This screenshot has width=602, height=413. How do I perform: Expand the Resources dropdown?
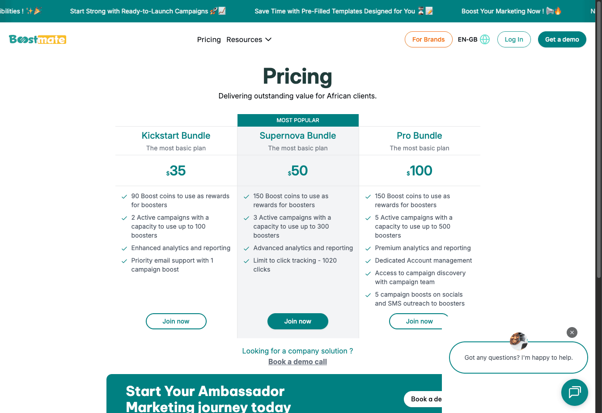(x=249, y=39)
